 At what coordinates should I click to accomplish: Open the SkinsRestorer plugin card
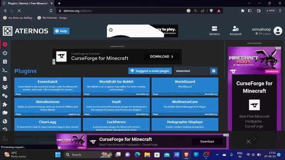pyautogui.click(x=48, y=107)
